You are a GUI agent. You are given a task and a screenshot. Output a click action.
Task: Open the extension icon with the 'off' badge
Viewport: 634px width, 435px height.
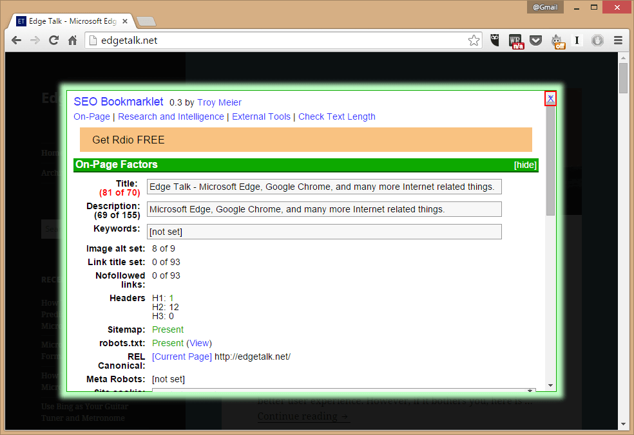pos(557,41)
